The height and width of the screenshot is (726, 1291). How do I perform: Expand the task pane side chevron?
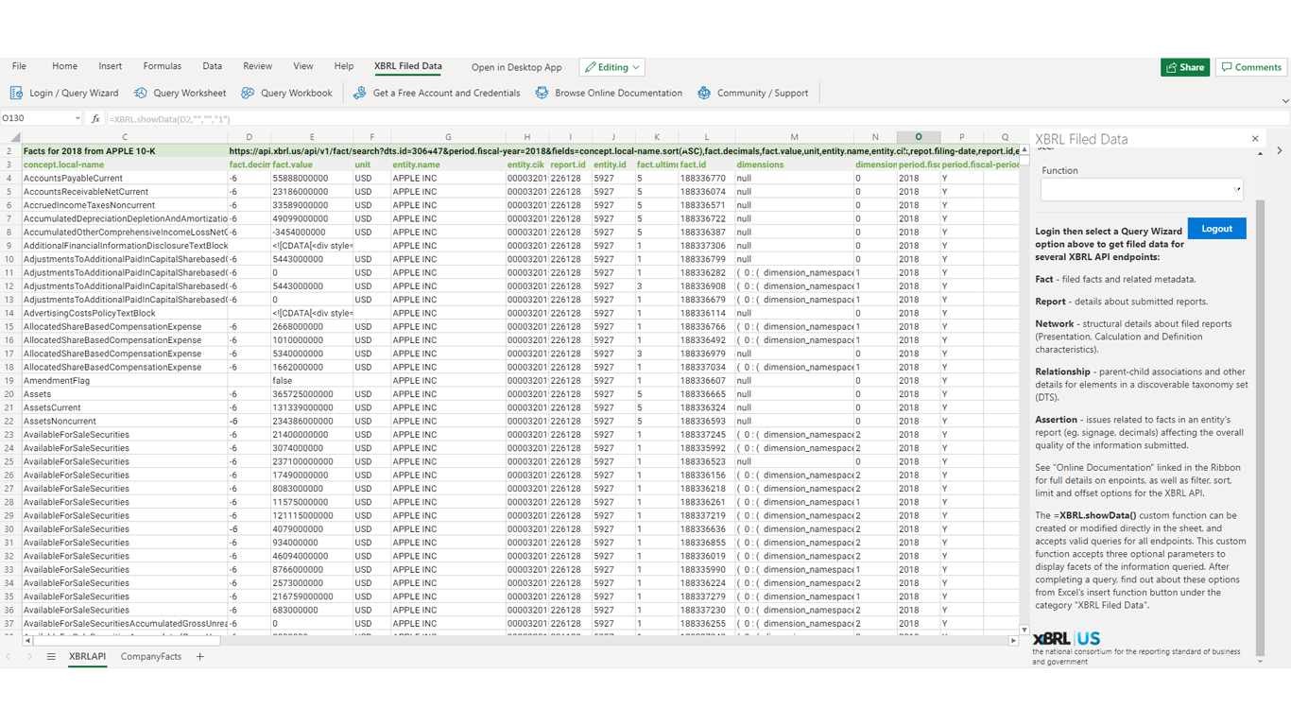pyautogui.click(x=1280, y=150)
